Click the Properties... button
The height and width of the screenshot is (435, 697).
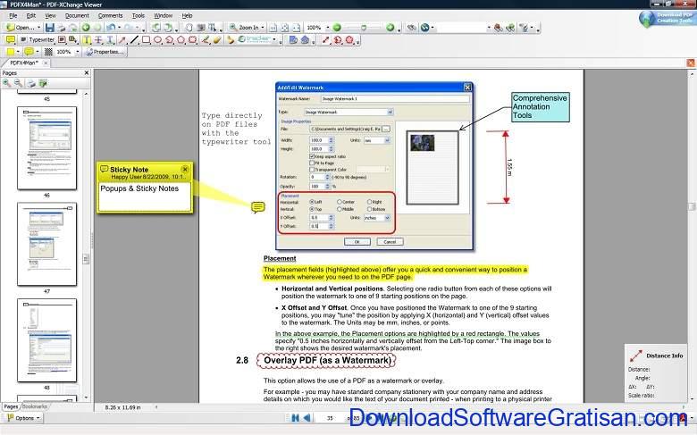(105, 52)
